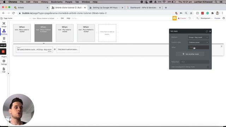Viewport: 226px width, 127px height.
Task: Click Set another state button
Action: click(190, 54)
